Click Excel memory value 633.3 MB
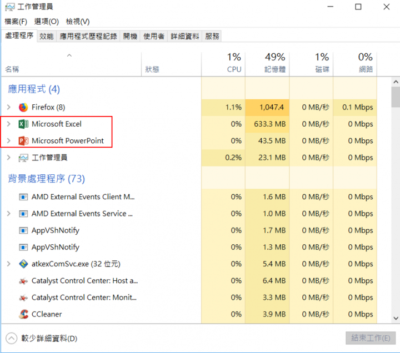The image size is (400, 353). point(269,124)
